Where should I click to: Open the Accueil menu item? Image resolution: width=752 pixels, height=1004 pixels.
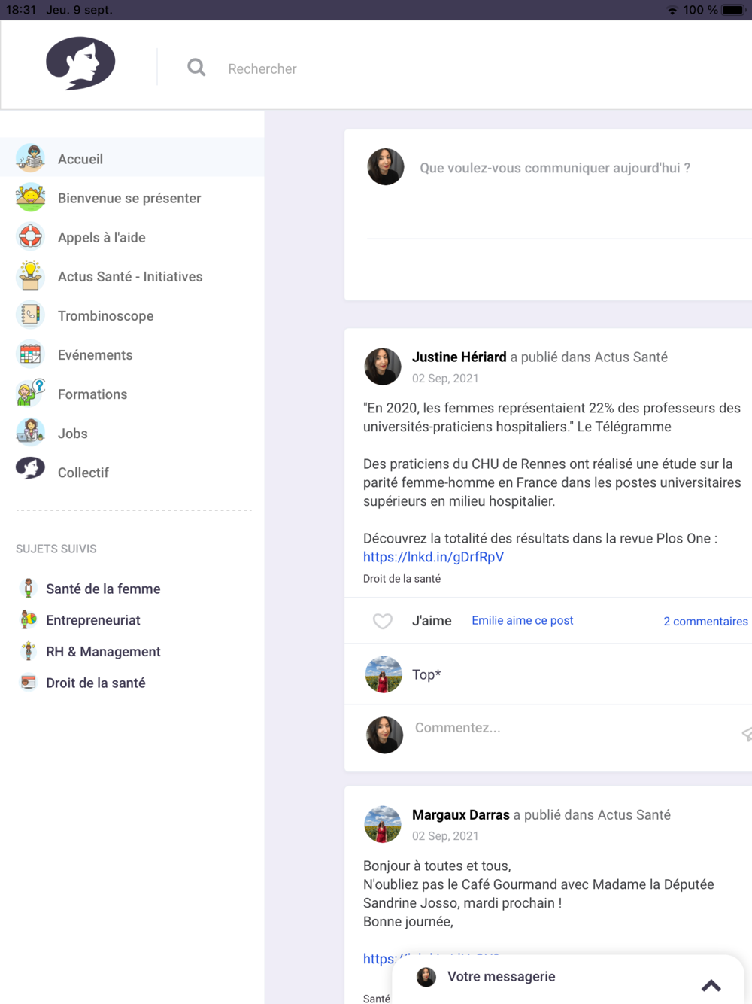tap(132, 159)
